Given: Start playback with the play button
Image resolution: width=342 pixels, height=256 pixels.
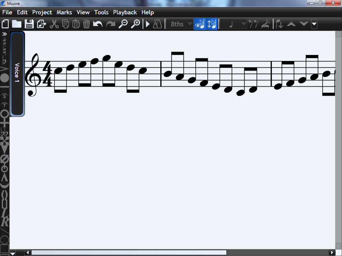Looking at the screenshot, I should coord(148,24).
